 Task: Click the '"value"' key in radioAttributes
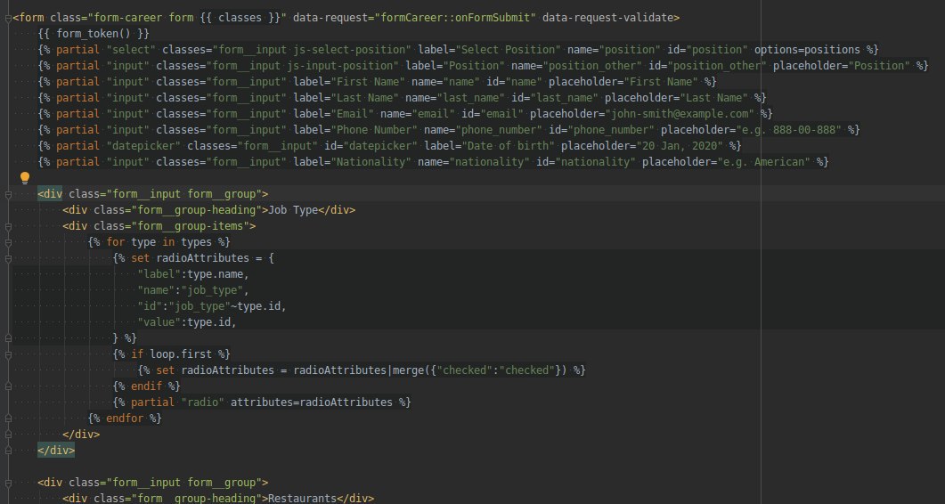pyautogui.click(x=159, y=322)
